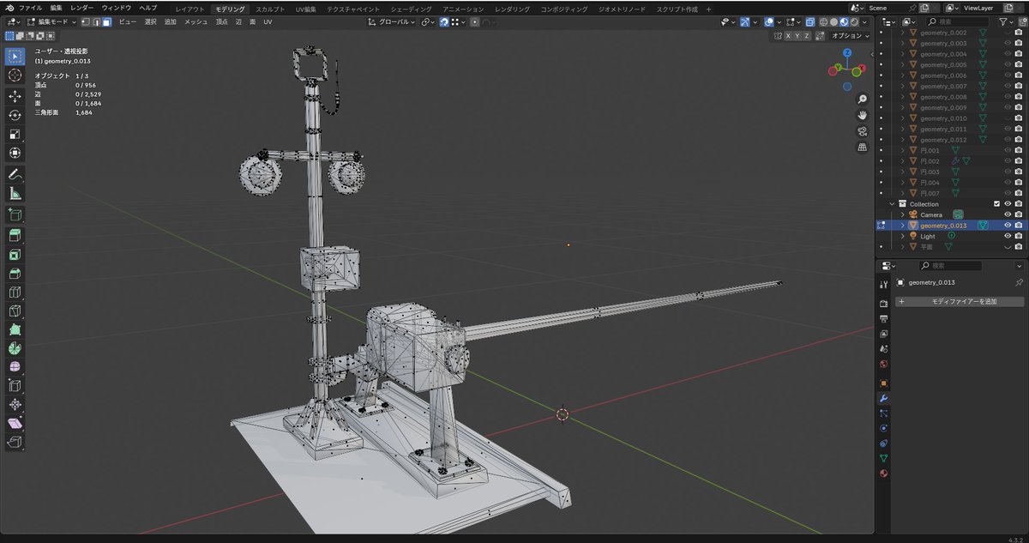Activate the Spin tool
Viewport: 1029px width, 543px height.
click(15, 349)
